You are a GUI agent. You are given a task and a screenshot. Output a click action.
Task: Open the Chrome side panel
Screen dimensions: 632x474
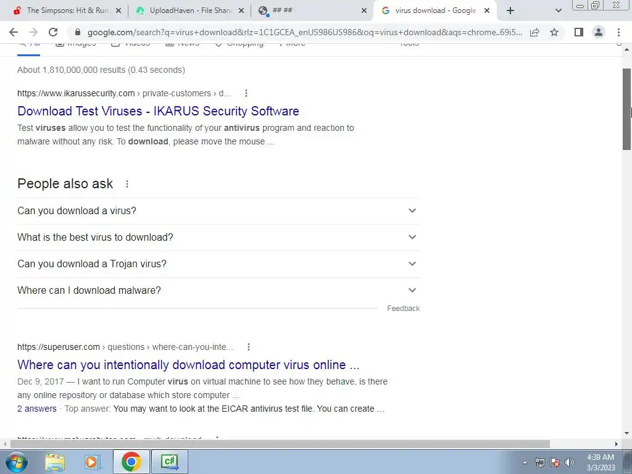point(579,32)
